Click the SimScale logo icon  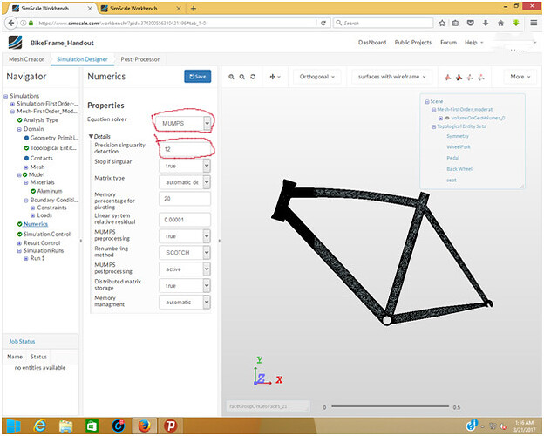click(x=16, y=43)
